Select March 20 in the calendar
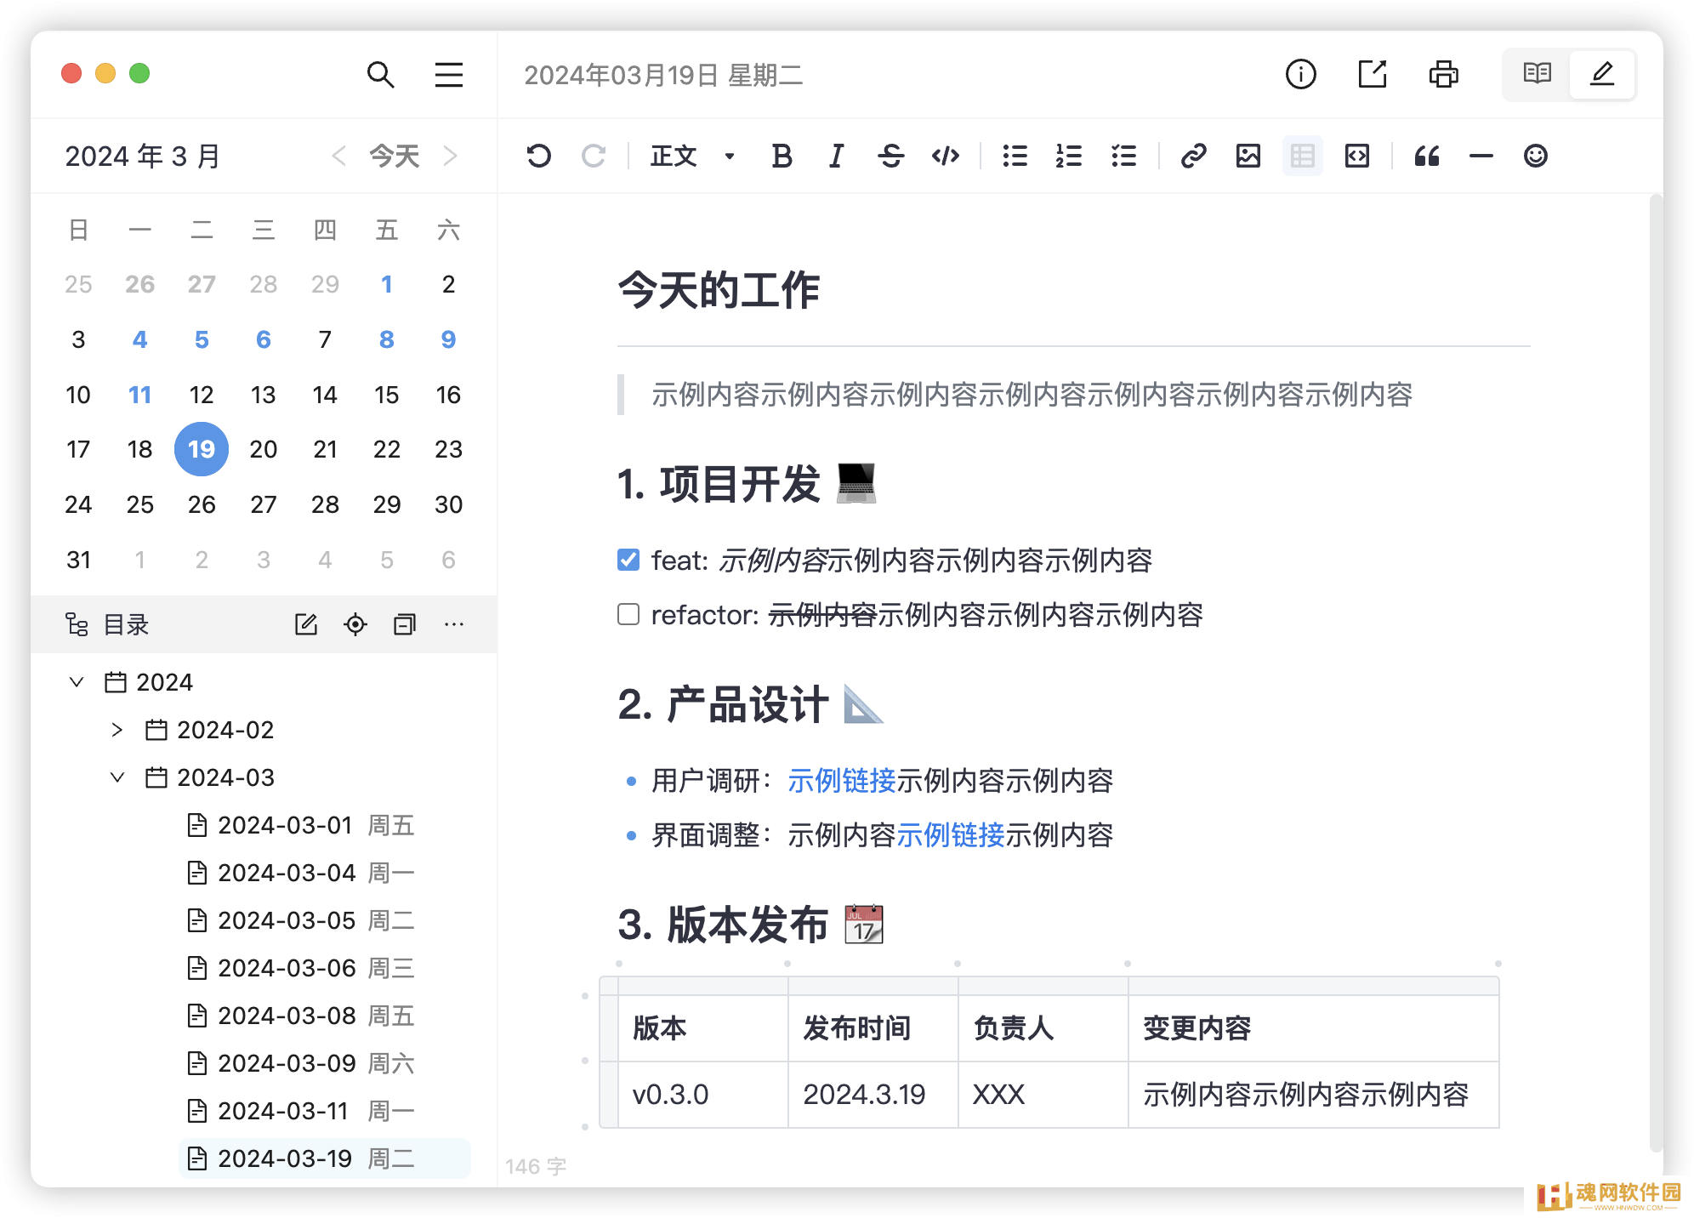Image resolution: width=1694 pixels, height=1218 pixels. click(263, 449)
